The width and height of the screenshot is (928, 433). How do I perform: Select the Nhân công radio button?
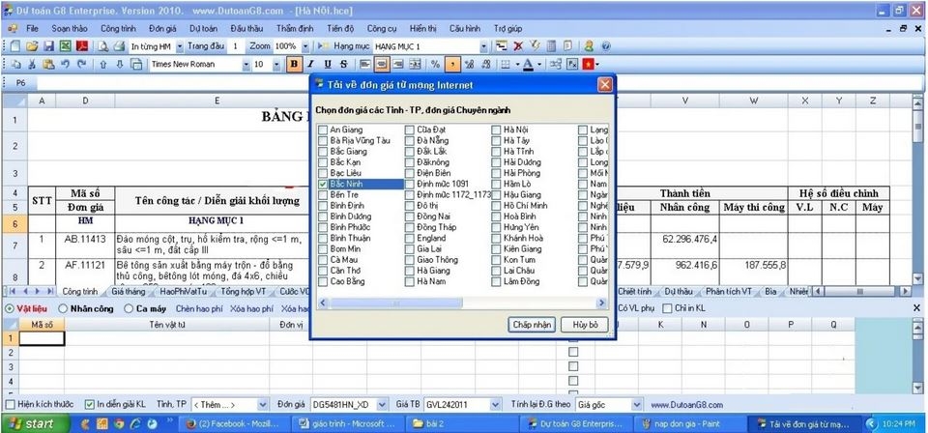[63, 308]
